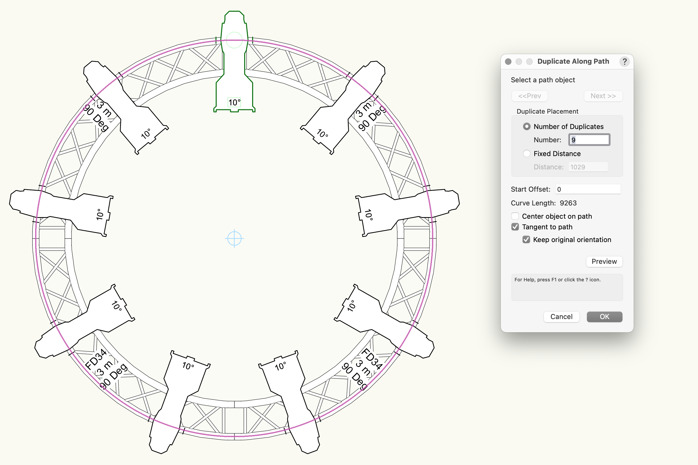The height and width of the screenshot is (465, 698).
Task: Enable Center object on path
Action: click(x=515, y=216)
